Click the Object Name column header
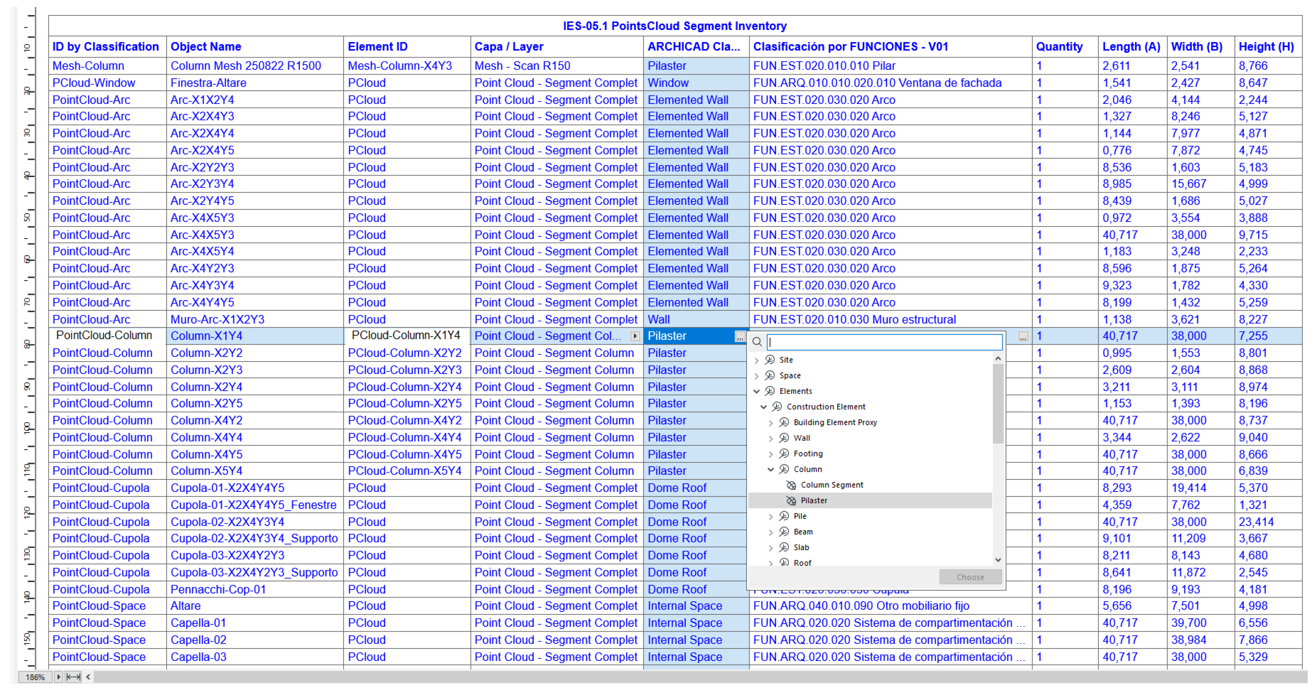This screenshot has height=692, width=1314. (205, 47)
